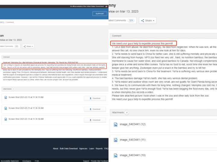Click the US flag icon in top banner
This screenshot has width=217, height=162.
click(106, 6)
